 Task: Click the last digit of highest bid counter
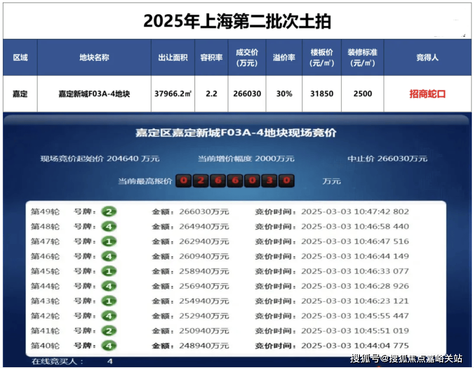pyautogui.click(x=286, y=181)
